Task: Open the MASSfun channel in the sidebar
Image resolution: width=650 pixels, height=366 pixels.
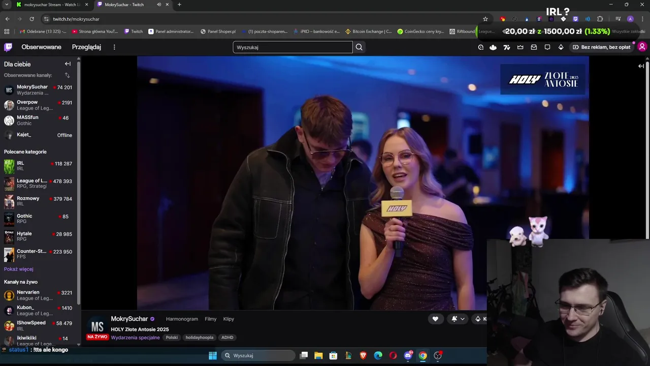Action: pos(38,120)
